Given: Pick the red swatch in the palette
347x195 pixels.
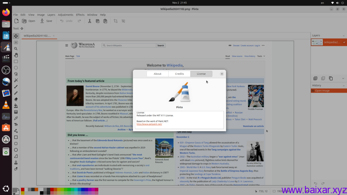Looking at the screenshot, I should click(23, 189).
